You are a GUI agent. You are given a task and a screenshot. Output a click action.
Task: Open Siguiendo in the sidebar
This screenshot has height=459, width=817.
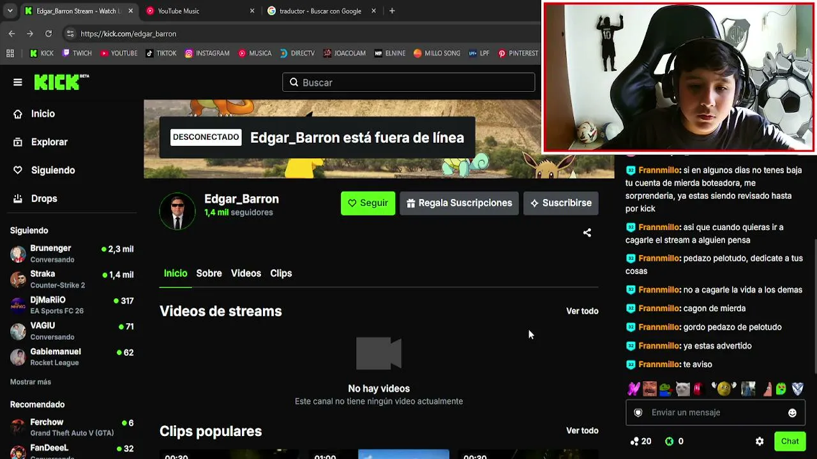point(44,170)
